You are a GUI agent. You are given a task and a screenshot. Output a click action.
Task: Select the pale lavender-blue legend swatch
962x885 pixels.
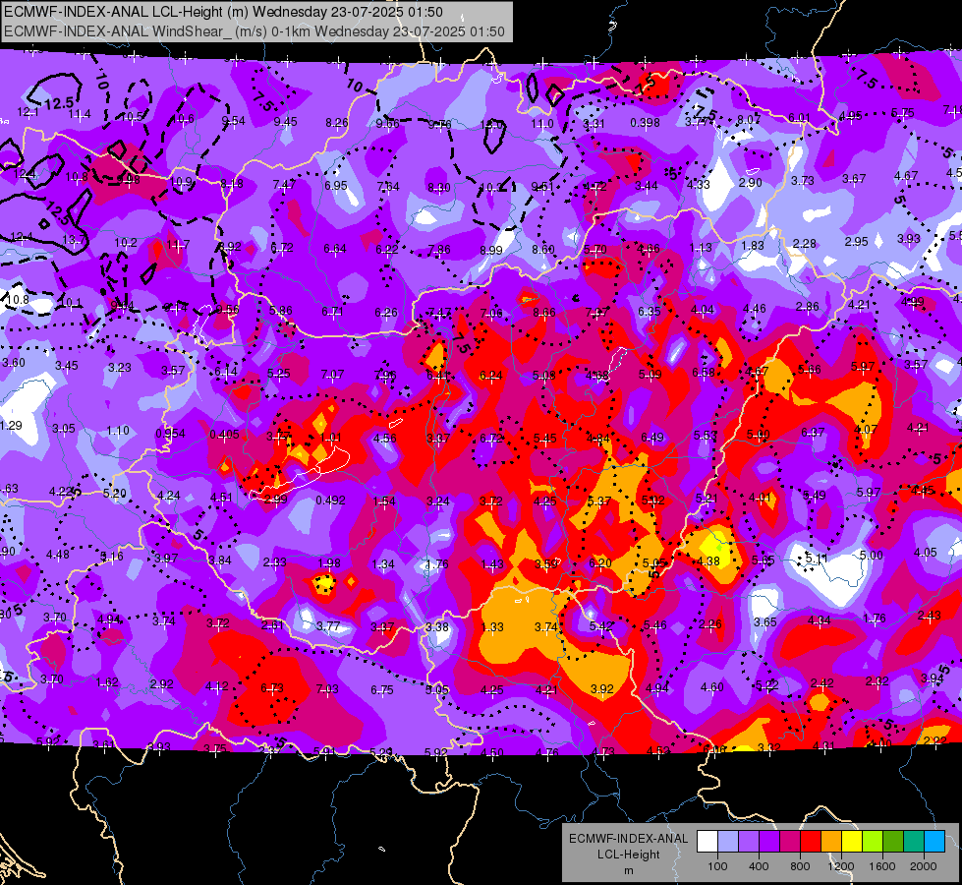click(728, 842)
